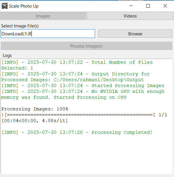Click the 'Total Number of Files' log line
This screenshot has width=174, height=177.
click(77, 62)
